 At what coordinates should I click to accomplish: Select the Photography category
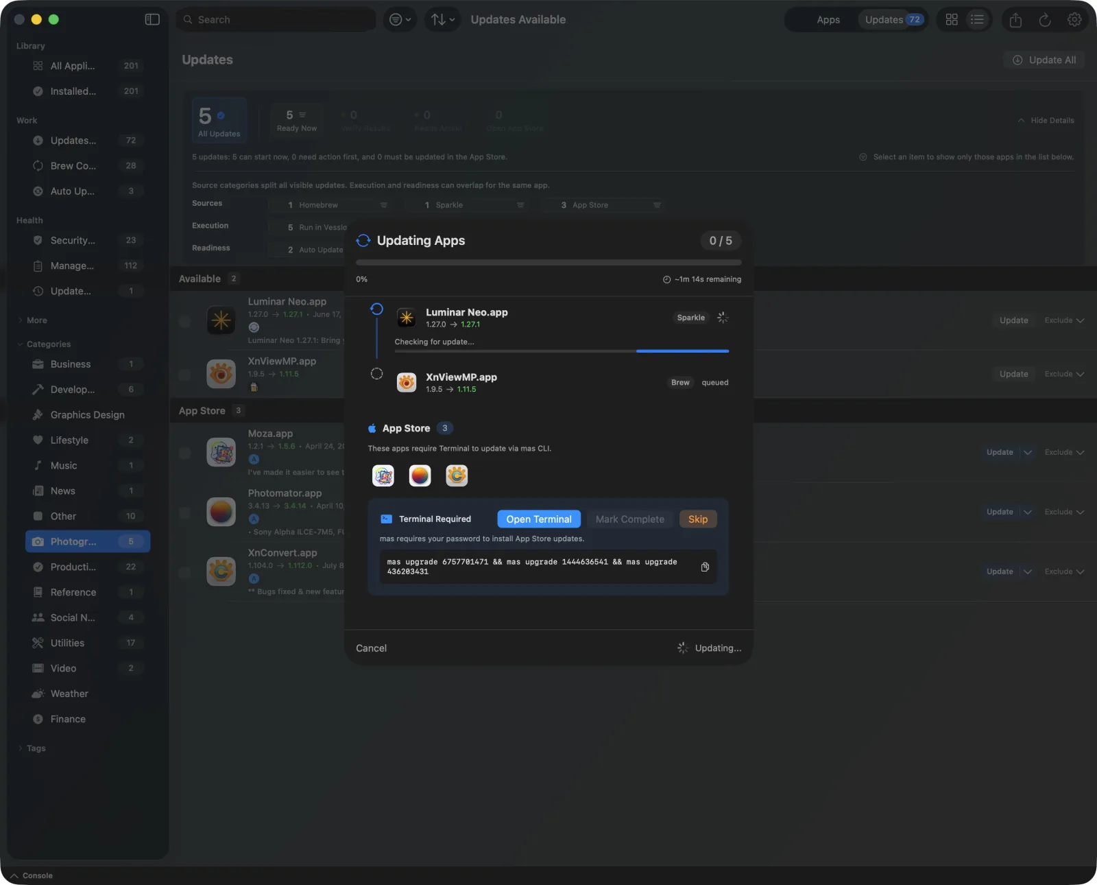click(88, 542)
